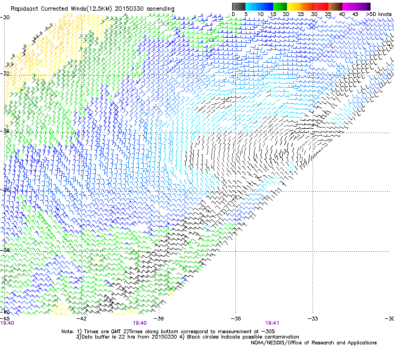394x346 pixels.
Task: Click the latitude label '-36' on the left axis
Action: tap(5, 190)
